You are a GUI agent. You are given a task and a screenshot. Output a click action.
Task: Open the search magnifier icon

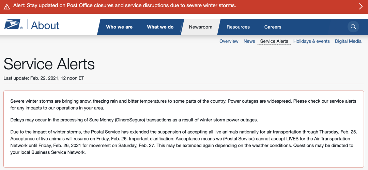pyautogui.click(x=353, y=27)
